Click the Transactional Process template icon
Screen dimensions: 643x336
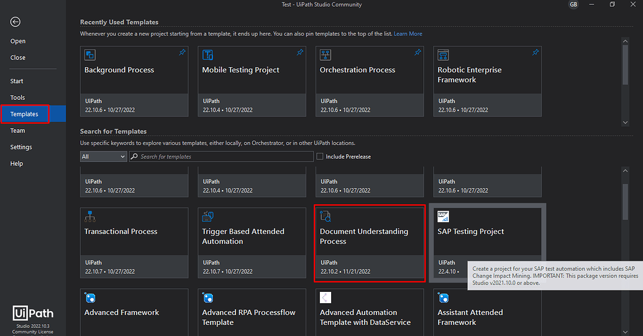(x=89, y=217)
